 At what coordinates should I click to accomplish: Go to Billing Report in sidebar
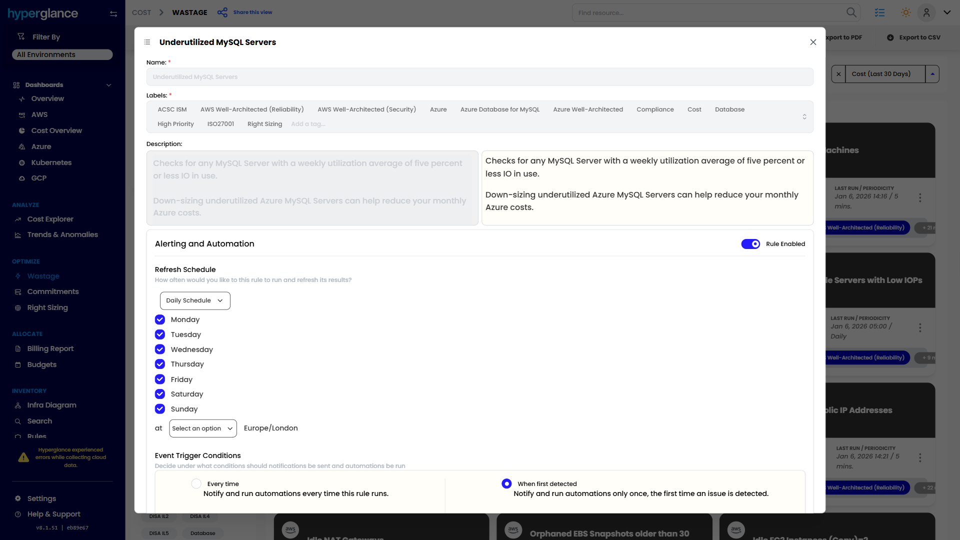coord(50,348)
